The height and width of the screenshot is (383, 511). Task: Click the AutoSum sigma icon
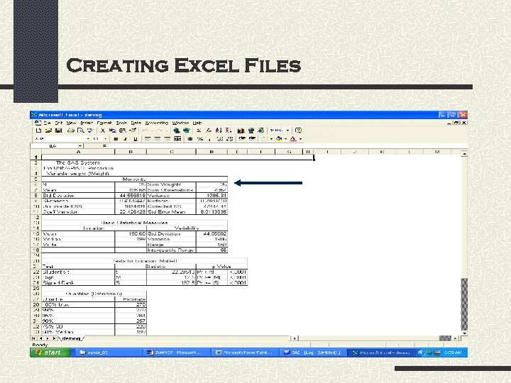199,131
